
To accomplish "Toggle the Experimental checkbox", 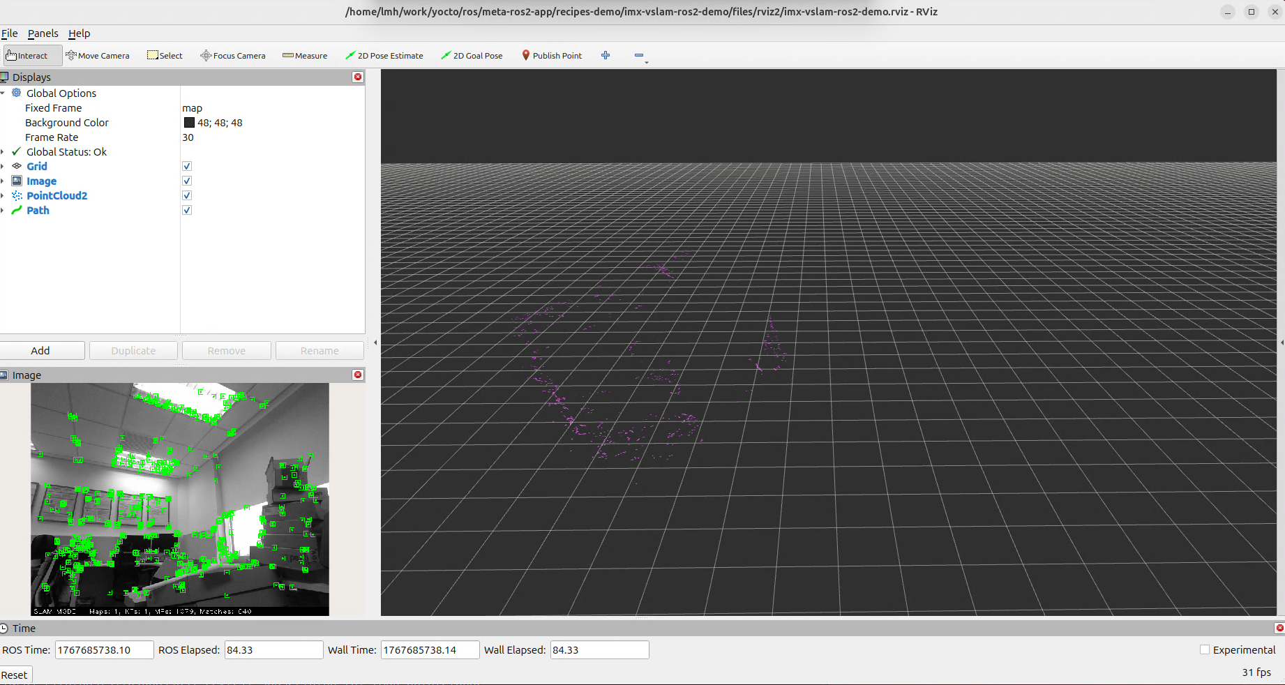I will point(1205,650).
